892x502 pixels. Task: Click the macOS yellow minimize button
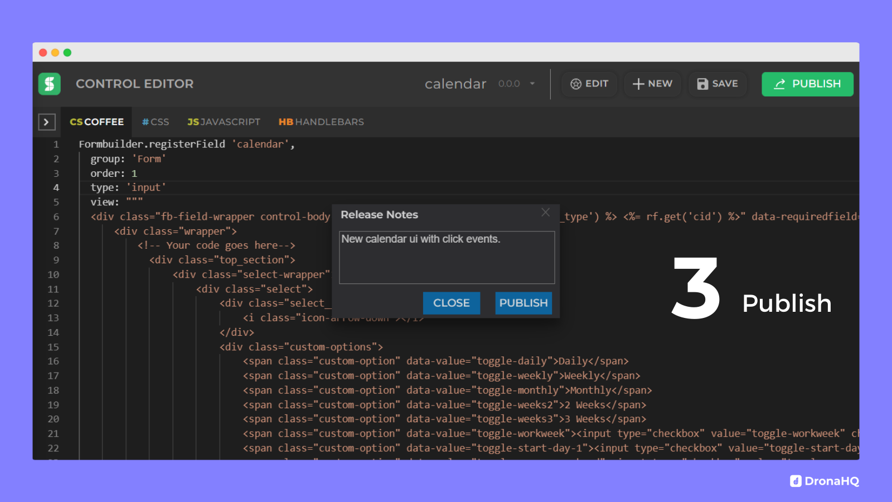[55, 52]
